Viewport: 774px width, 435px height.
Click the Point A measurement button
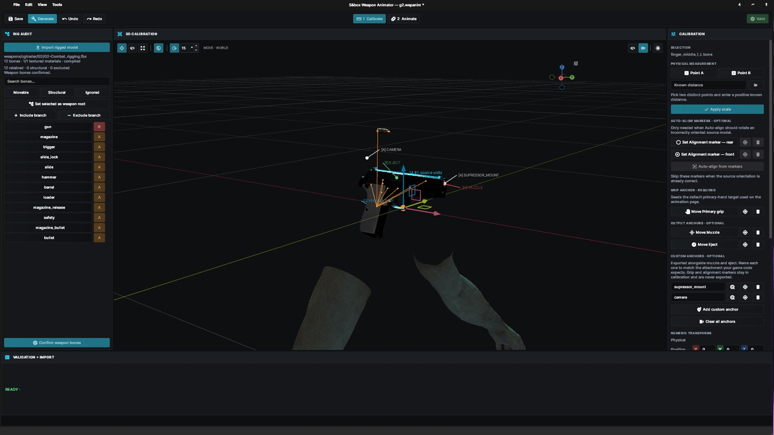(x=693, y=73)
